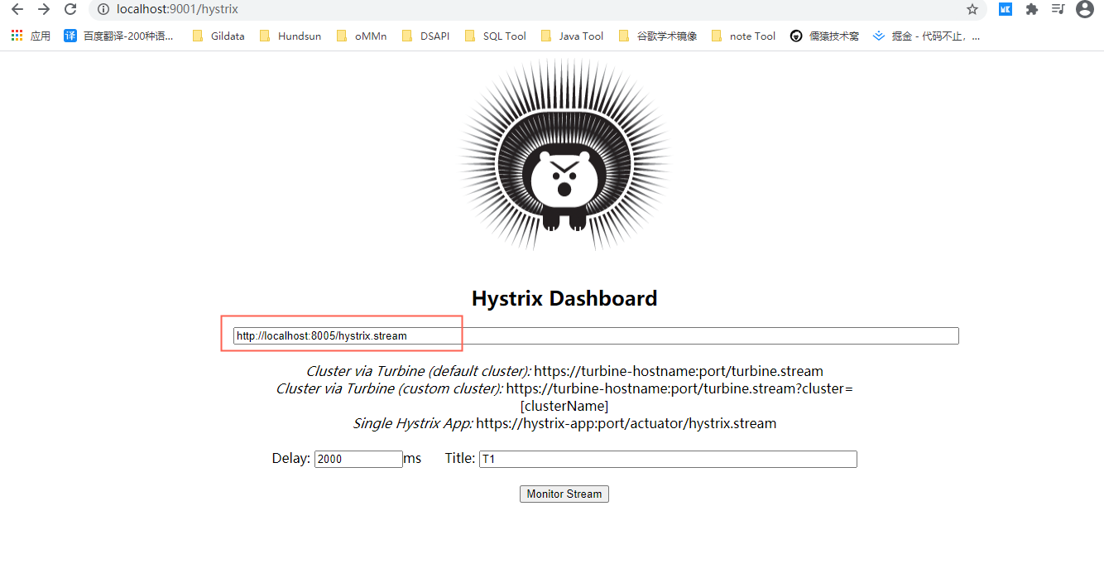Open the note Tool bookmark folder

click(x=743, y=36)
